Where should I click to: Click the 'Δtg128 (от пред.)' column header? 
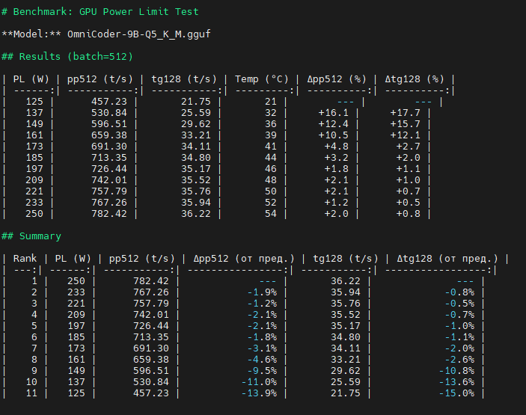pos(447,259)
